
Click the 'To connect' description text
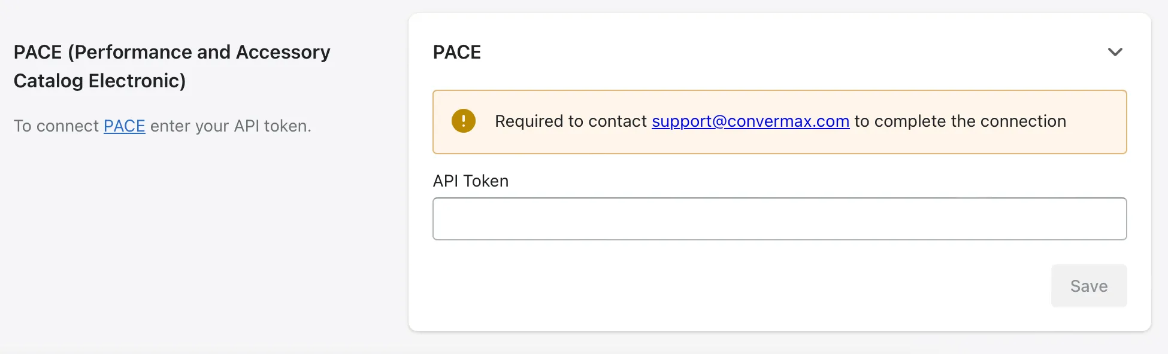tap(56, 126)
